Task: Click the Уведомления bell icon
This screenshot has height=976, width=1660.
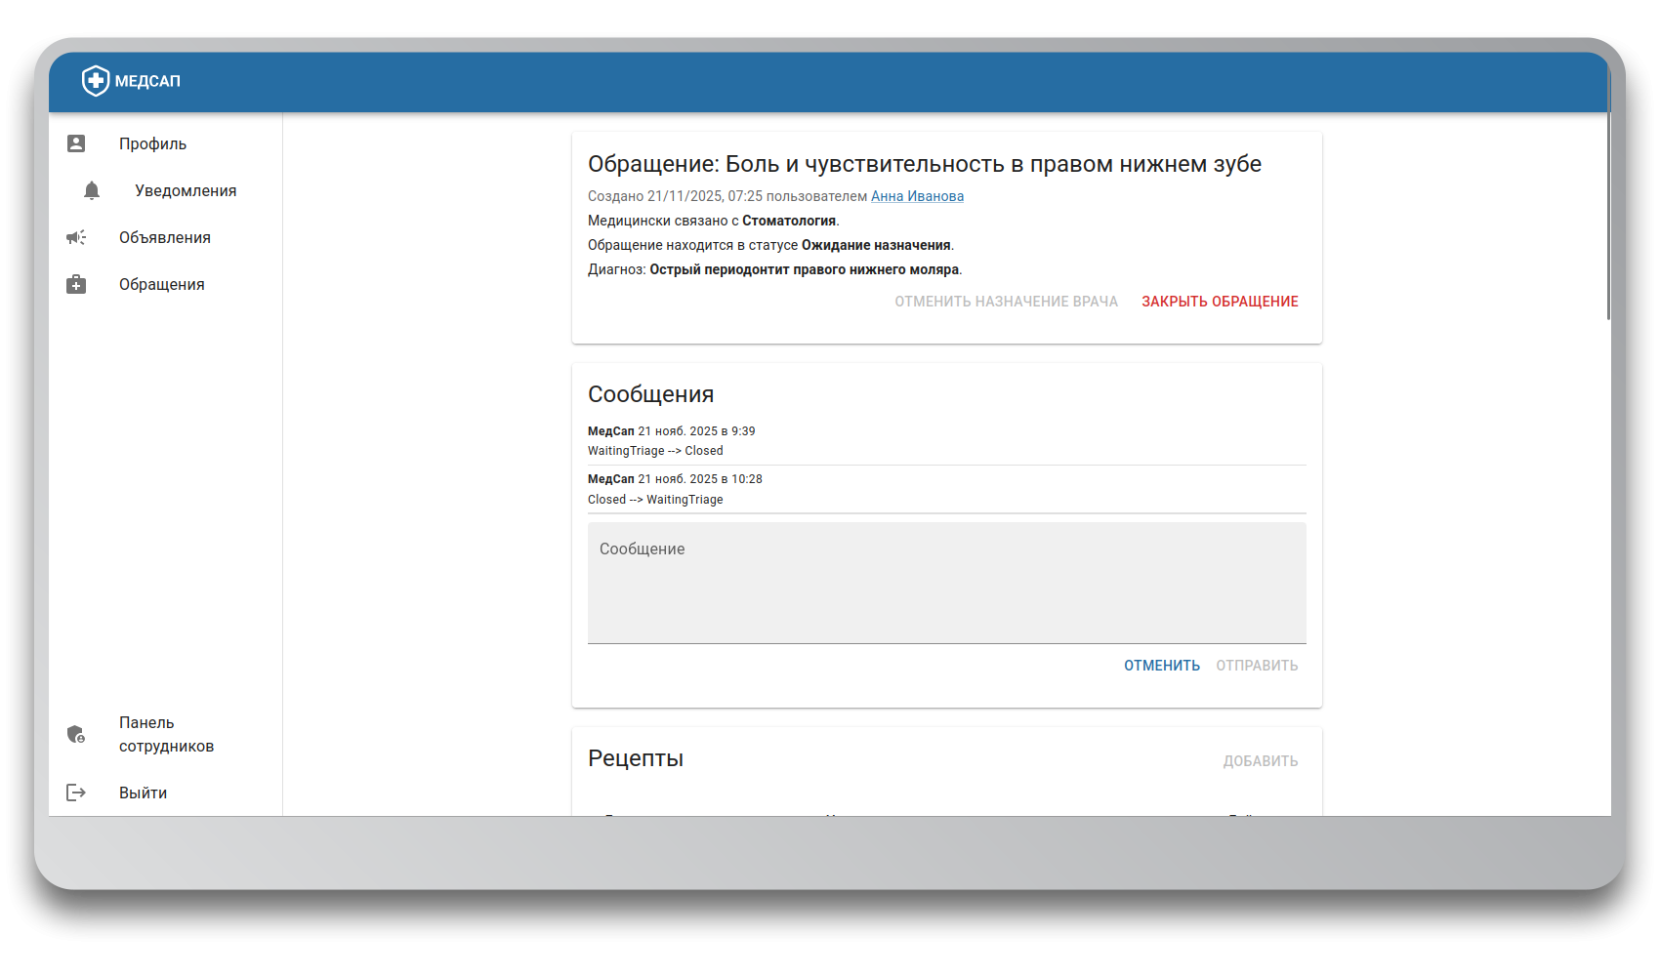Action: pos(92,190)
